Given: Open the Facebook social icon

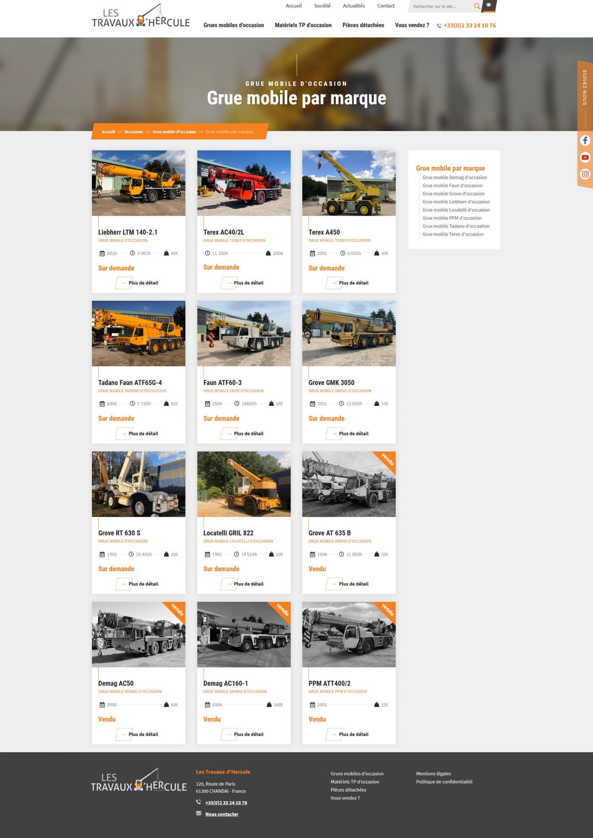Looking at the screenshot, I should click(585, 140).
